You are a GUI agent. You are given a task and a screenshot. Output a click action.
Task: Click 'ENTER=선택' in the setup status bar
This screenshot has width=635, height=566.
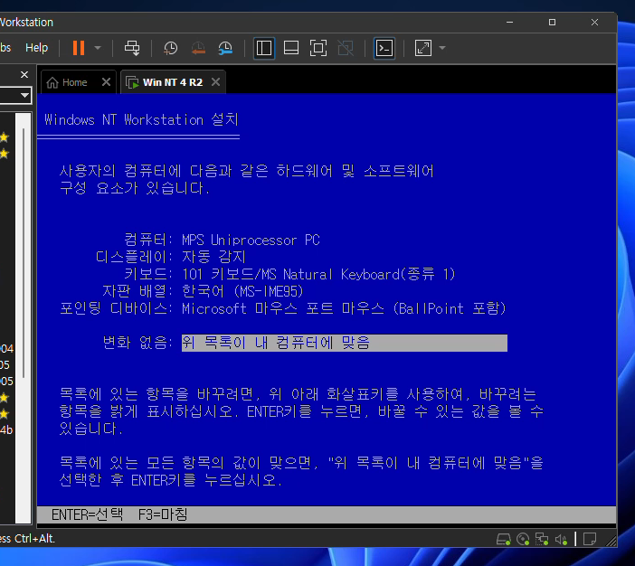[87, 514]
